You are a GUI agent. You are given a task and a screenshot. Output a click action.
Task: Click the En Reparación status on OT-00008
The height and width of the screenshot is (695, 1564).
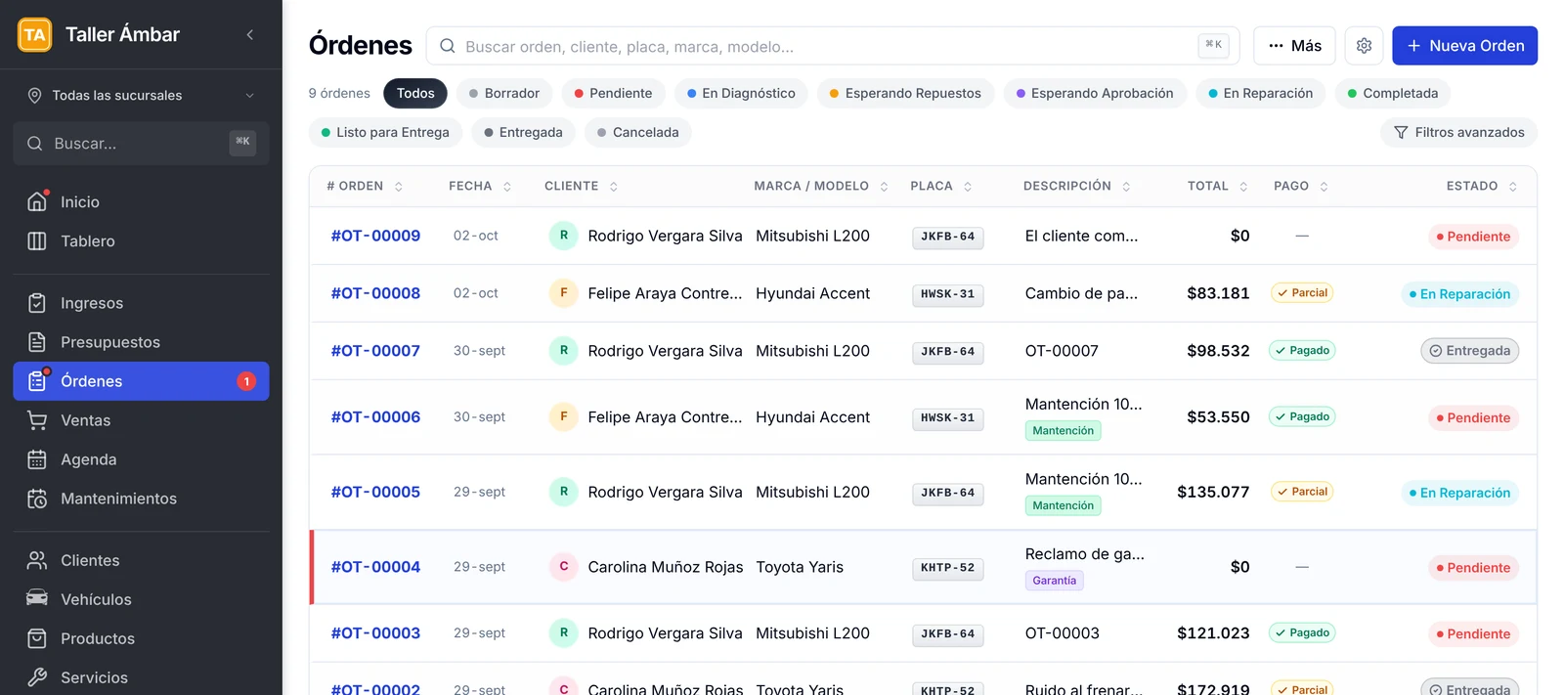(1459, 294)
